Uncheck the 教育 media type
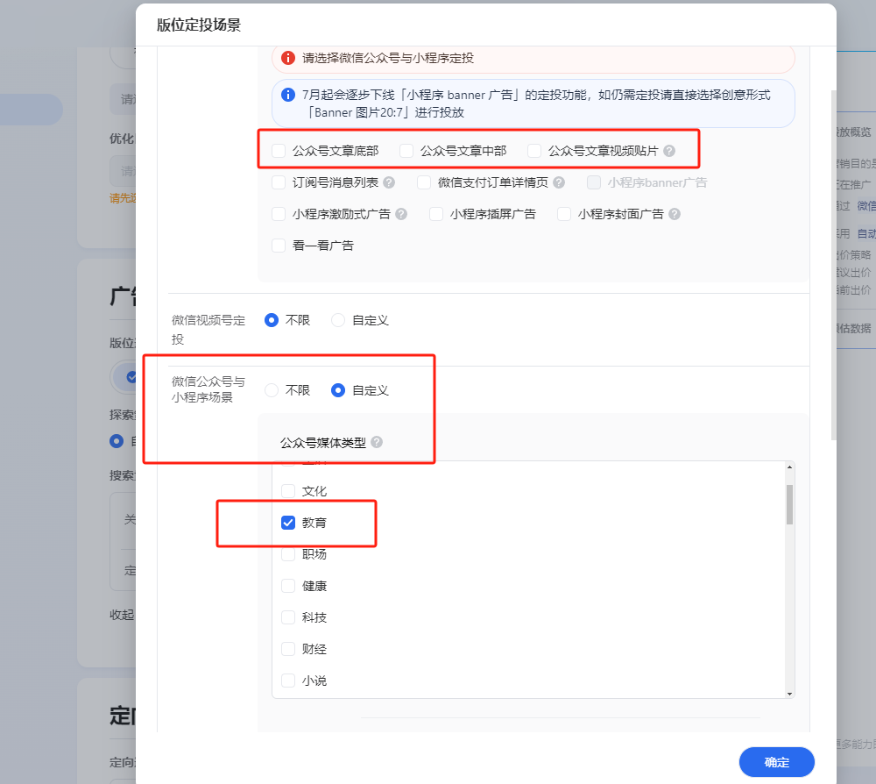 click(x=288, y=523)
